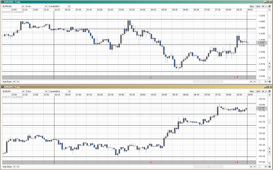Screen dimensions: 273x170
Task: Click the vertical scale slider in EUR/USD price axis
Action: pos(270,37)
